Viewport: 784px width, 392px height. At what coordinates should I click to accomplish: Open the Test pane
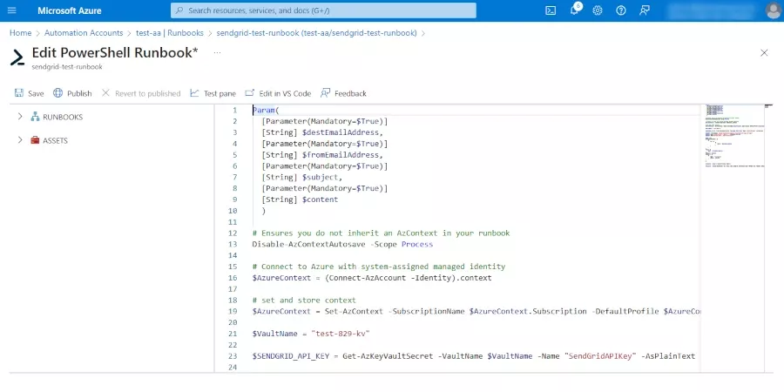pyautogui.click(x=213, y=93)
